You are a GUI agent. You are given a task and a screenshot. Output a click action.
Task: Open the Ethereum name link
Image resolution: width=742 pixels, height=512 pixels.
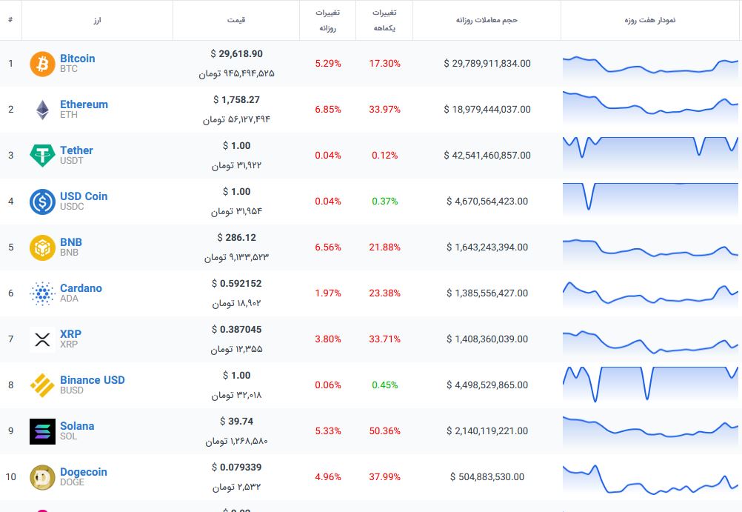pos(84,104)
